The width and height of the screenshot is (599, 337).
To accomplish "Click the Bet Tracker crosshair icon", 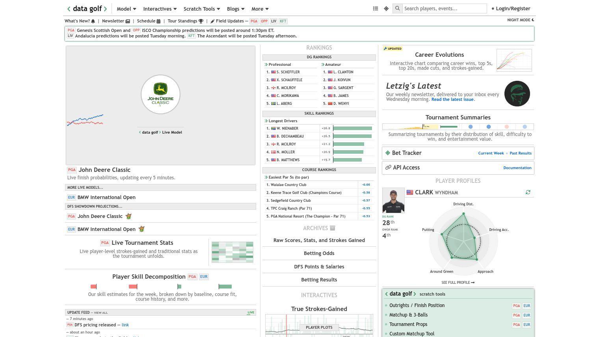I will [x=388, y=153].
